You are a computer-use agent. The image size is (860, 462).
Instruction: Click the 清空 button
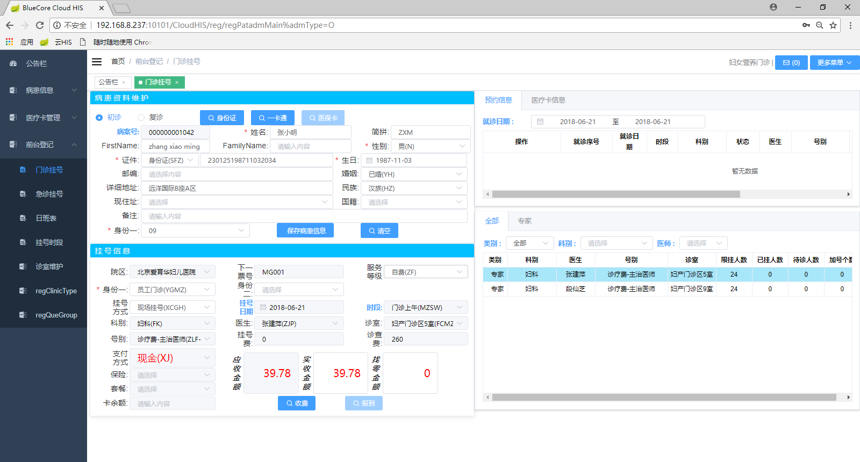click(x=379, y=230)
